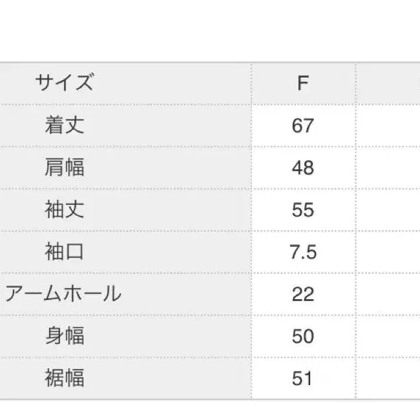Click the 裾幅 row label
420x420 pixels.
[x=65, y=378]
